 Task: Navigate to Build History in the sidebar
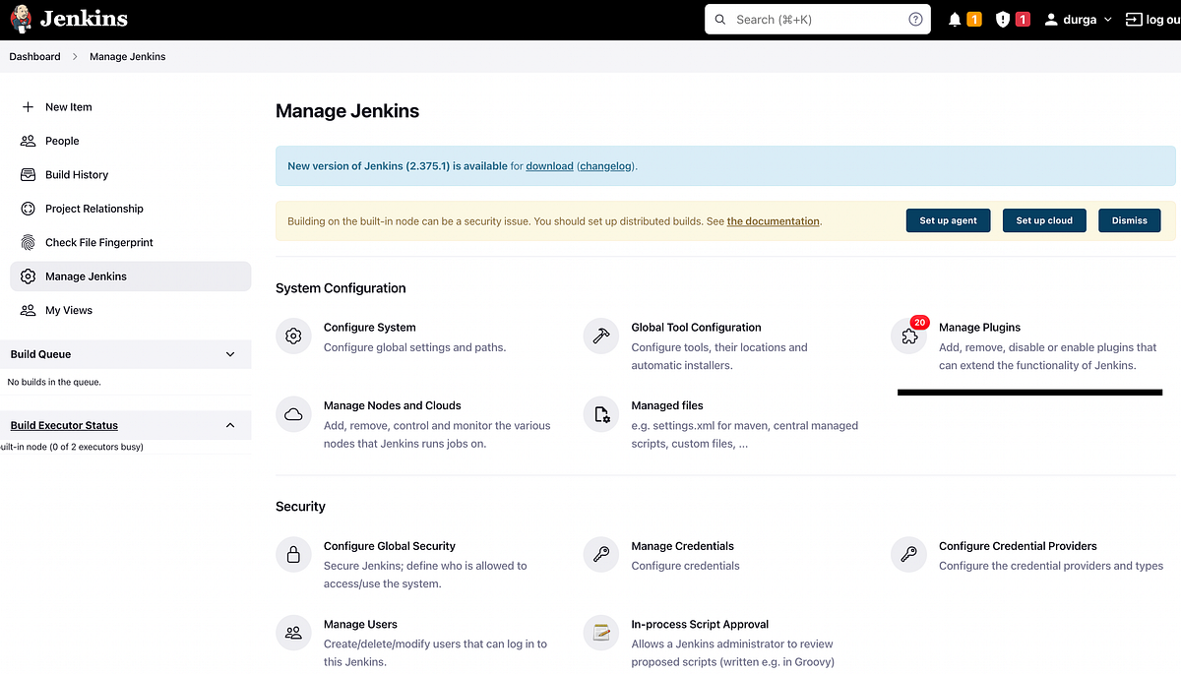pos(76,174)
